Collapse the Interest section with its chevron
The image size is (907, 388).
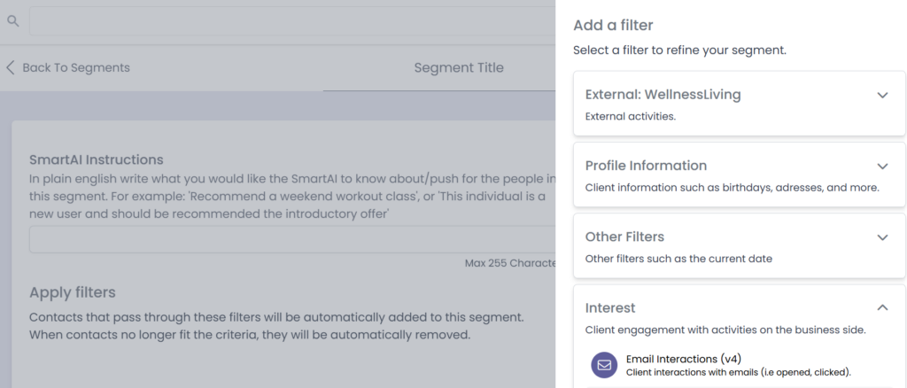click(882, 307)
